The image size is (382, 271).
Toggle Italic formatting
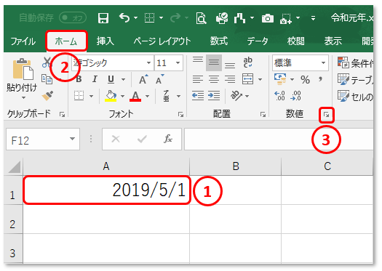click(x=95, y=79)
